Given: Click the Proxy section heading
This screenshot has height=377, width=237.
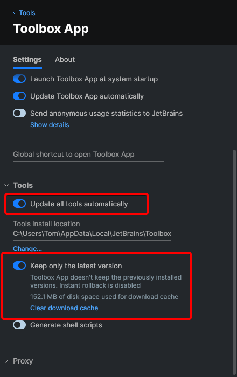Looking at the screenshot, I should pos(23,361).
